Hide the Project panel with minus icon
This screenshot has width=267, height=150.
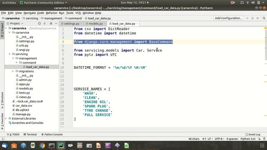[x=56, y=23]
